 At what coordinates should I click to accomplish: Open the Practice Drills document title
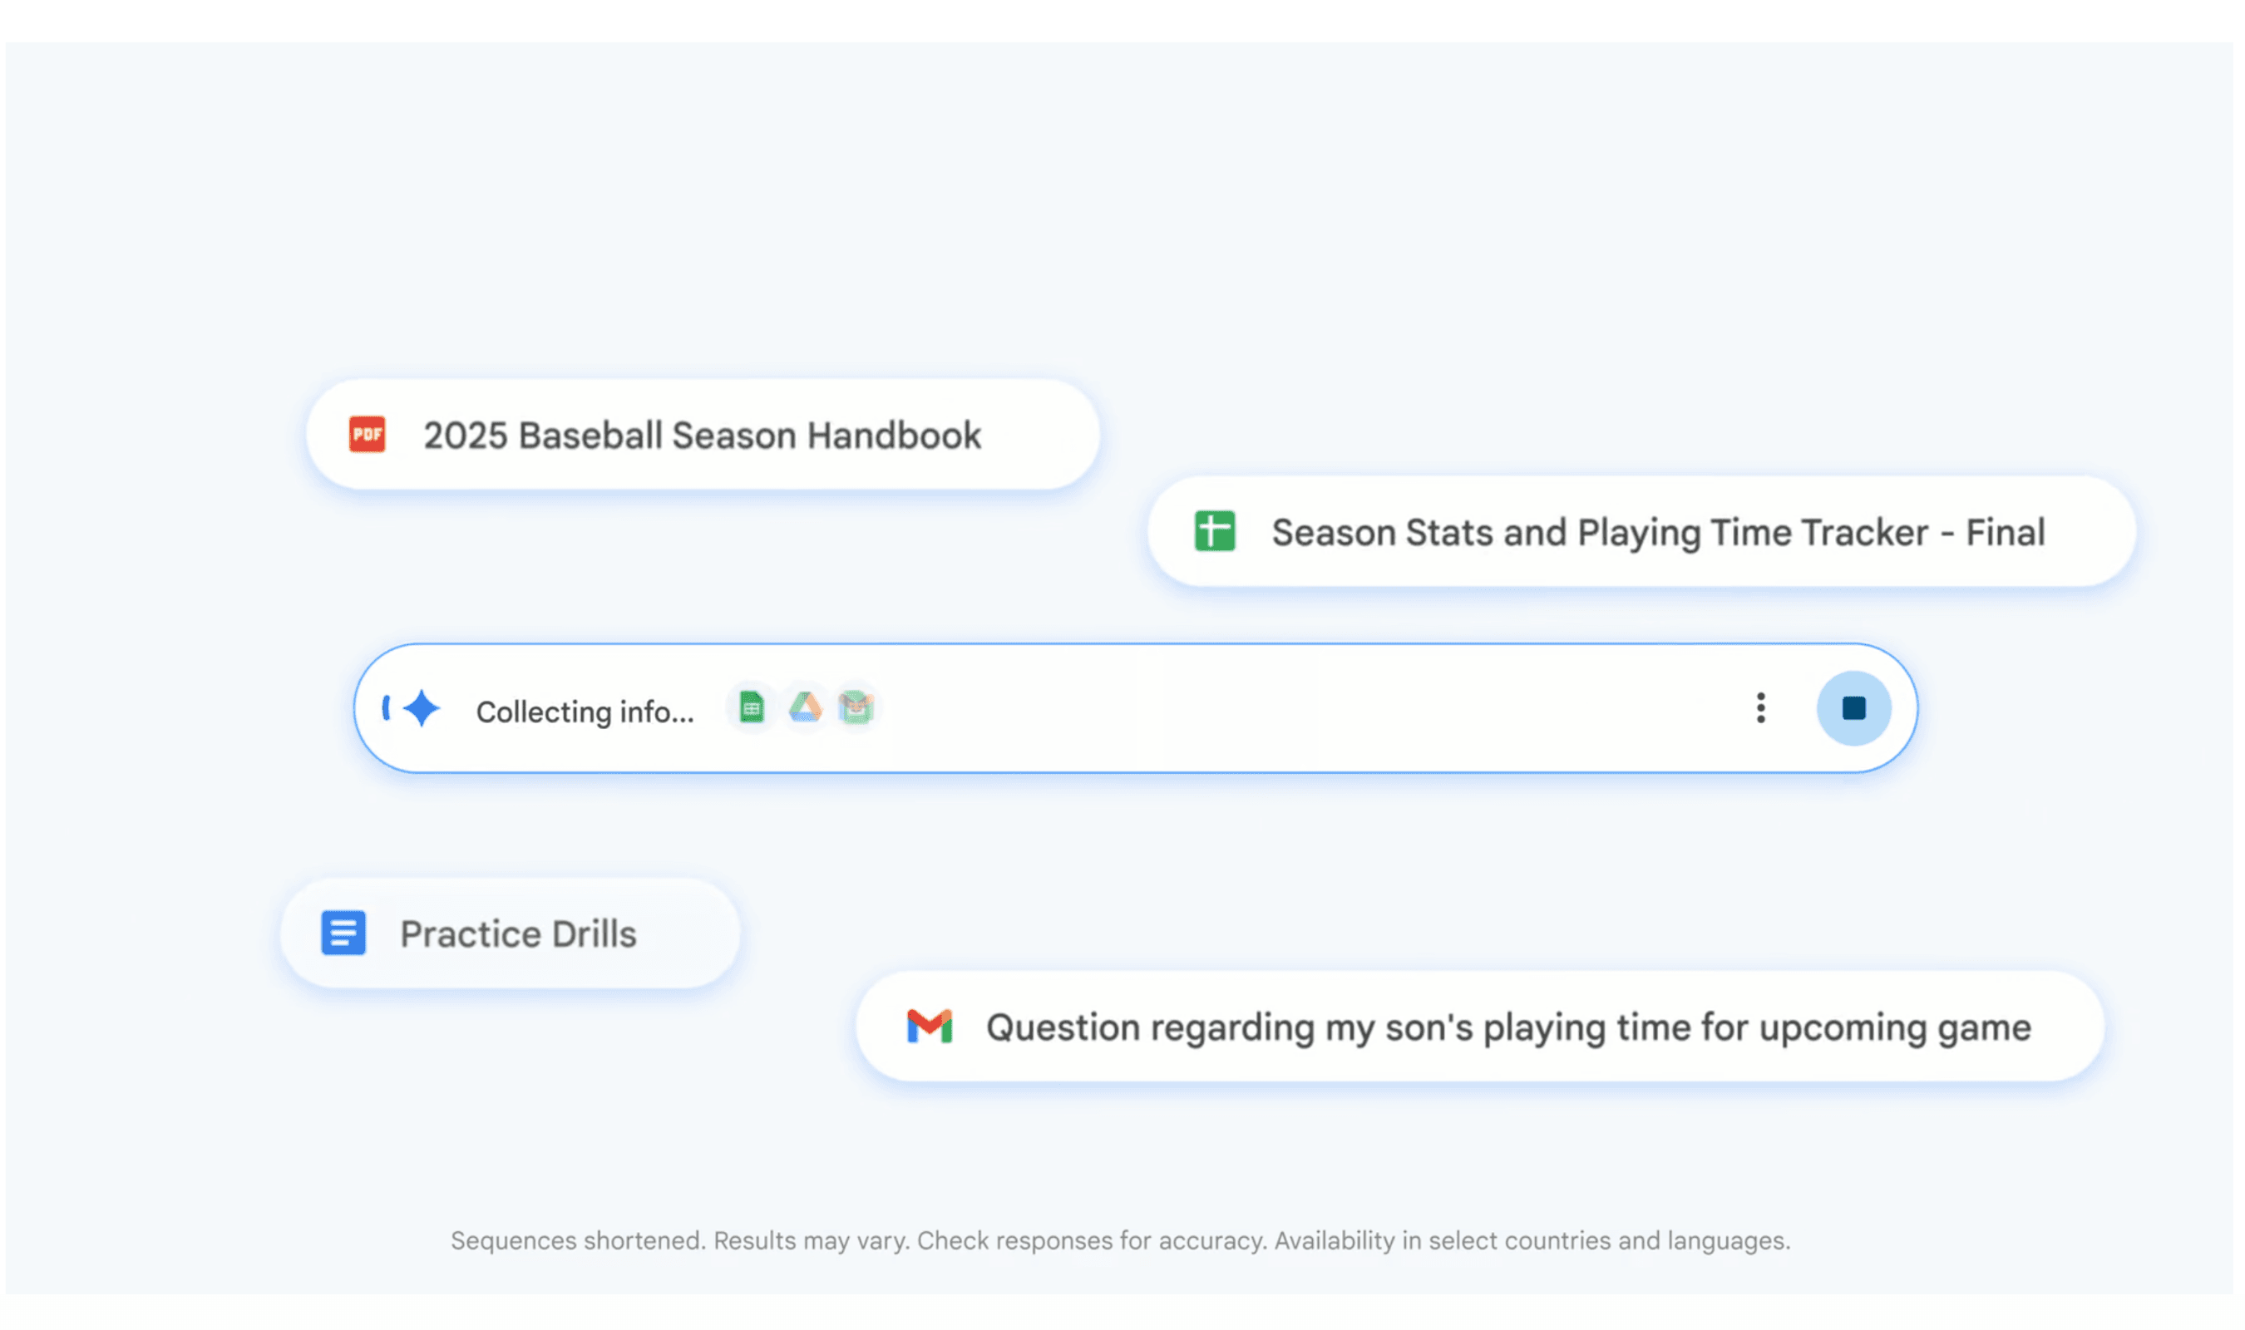click(x=518, y=935)
